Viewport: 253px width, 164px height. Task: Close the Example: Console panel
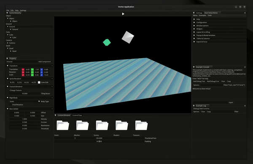coord(245,67)
